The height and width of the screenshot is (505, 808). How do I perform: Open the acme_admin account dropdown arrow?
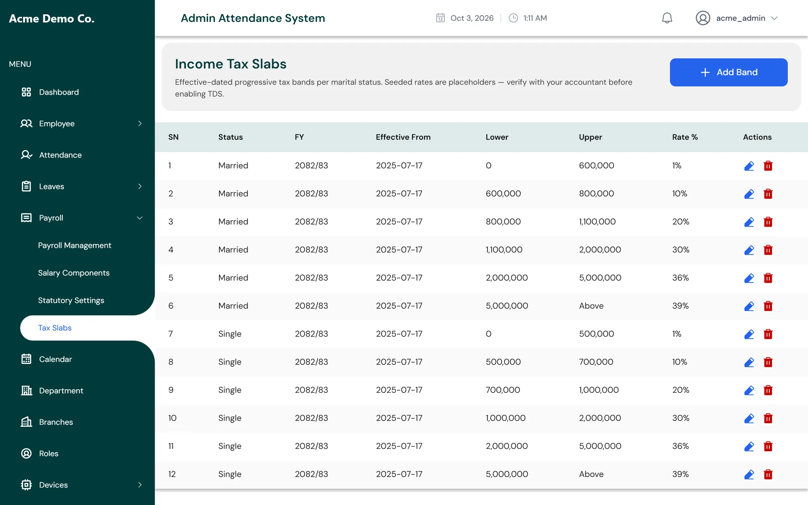coord(774,18)
